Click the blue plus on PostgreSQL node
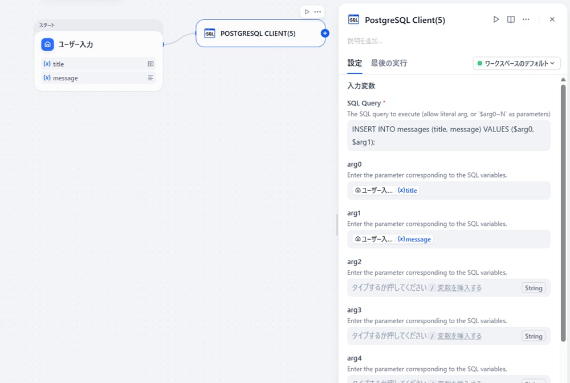Screen dimensions: 570x383 325,34
